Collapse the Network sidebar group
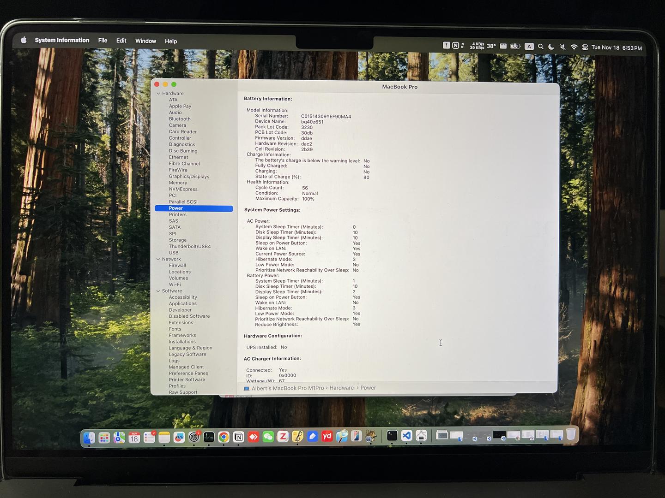This screenshot has height=498, width=665. [x=158, y=259]
